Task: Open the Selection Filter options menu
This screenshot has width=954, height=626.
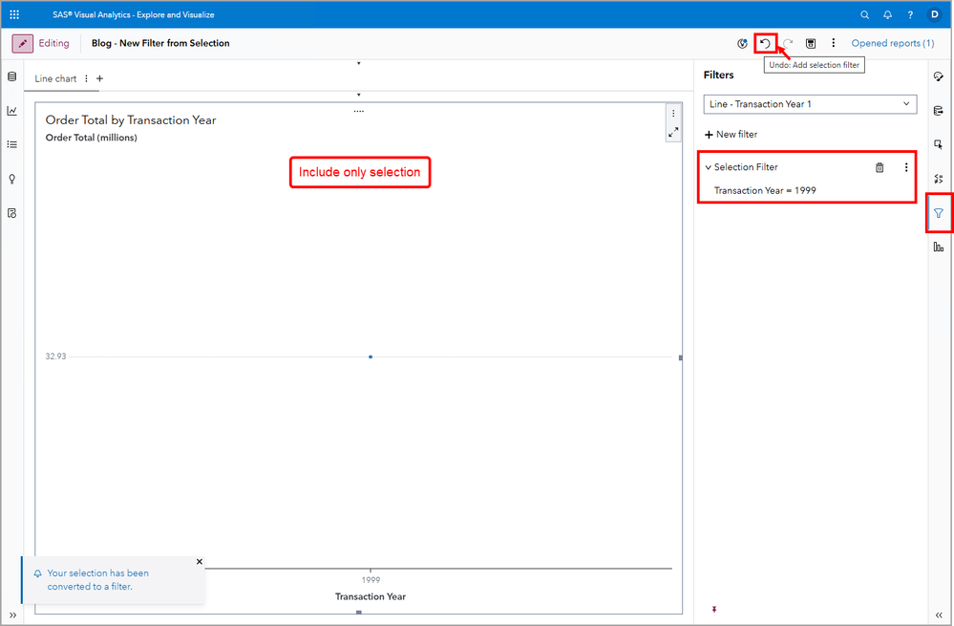Action: coord(906,167)
